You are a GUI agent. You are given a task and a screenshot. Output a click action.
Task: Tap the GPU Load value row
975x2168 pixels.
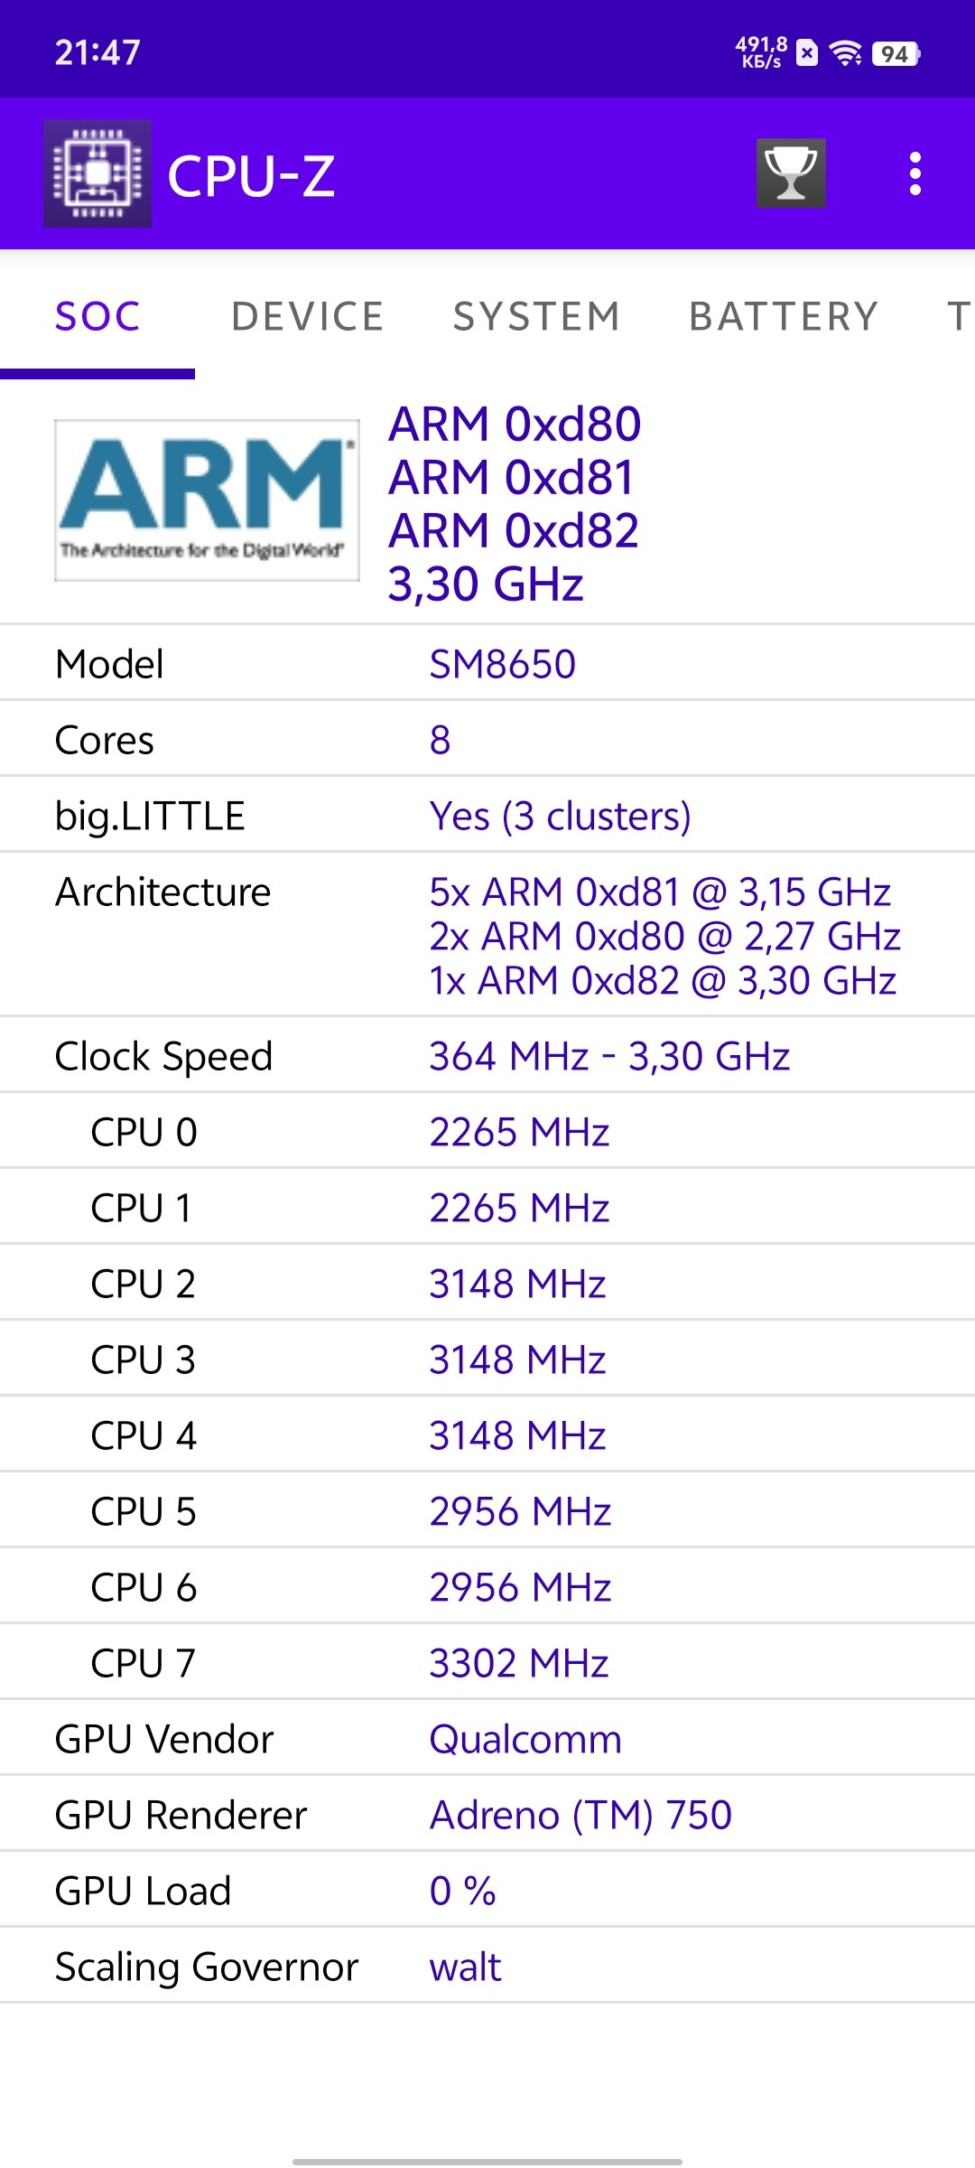click(487, 1891)
